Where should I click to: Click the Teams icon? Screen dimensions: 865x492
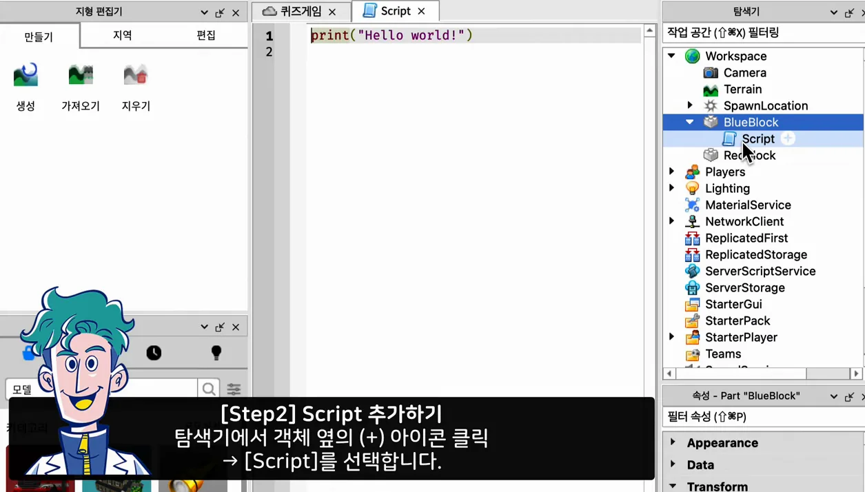click(x=692, y=353)
